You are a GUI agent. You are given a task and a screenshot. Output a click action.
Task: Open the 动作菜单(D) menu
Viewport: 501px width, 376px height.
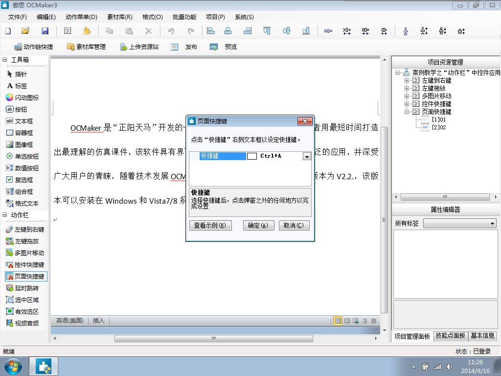point(81,17)
